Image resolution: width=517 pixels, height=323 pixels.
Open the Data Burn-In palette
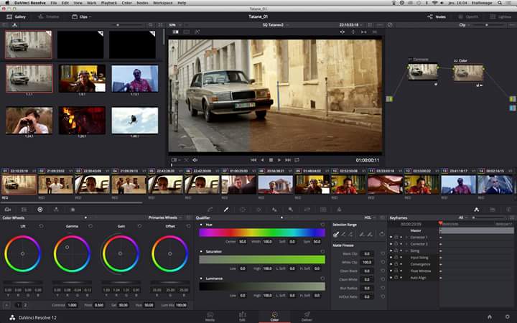point(339,210)
